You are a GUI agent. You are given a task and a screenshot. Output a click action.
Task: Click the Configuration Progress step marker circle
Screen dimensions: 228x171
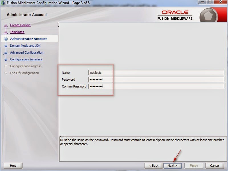pos(6,66)
